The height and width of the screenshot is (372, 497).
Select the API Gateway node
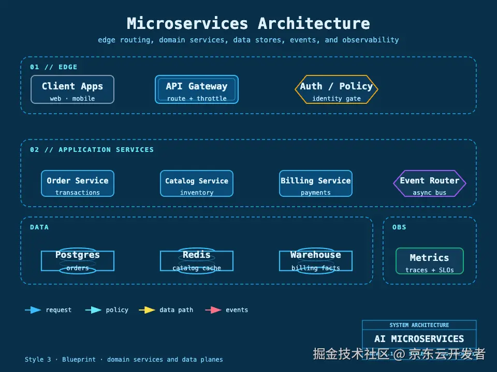(197, 89)
